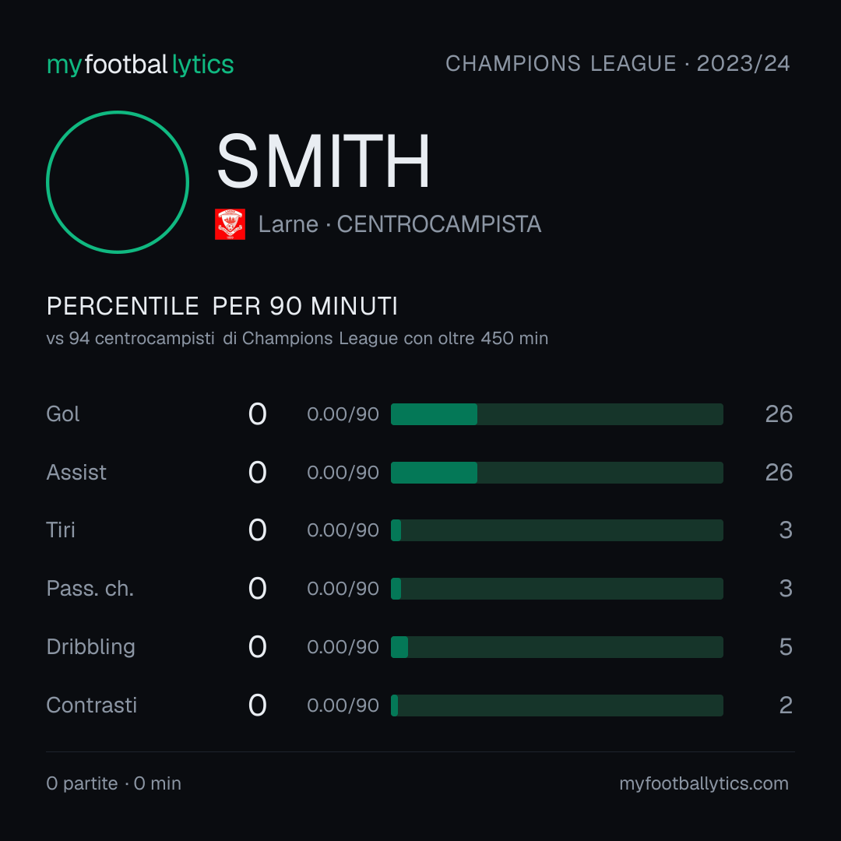Select the SMITH player name heading
841x841 pixels.
[x=323, y=161]
